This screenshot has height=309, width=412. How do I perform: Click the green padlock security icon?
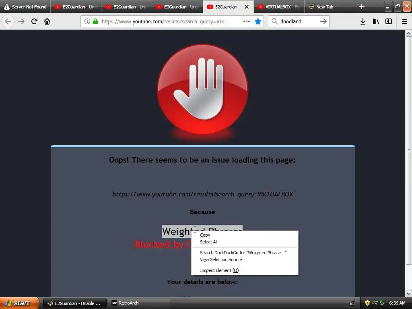click(x=95, y=21)
